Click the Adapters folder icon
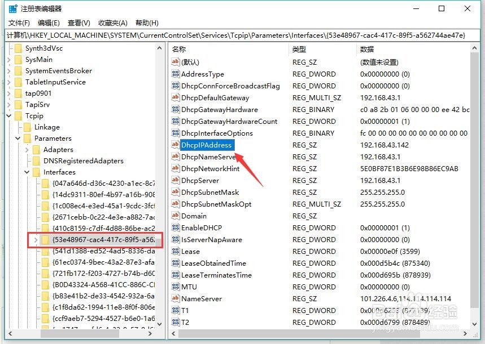The width and height of the screenshot is (485, 344). click(x=37, y=149)
